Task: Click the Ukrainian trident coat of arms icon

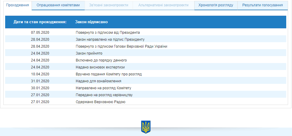Action: click(x=146, y=127)
